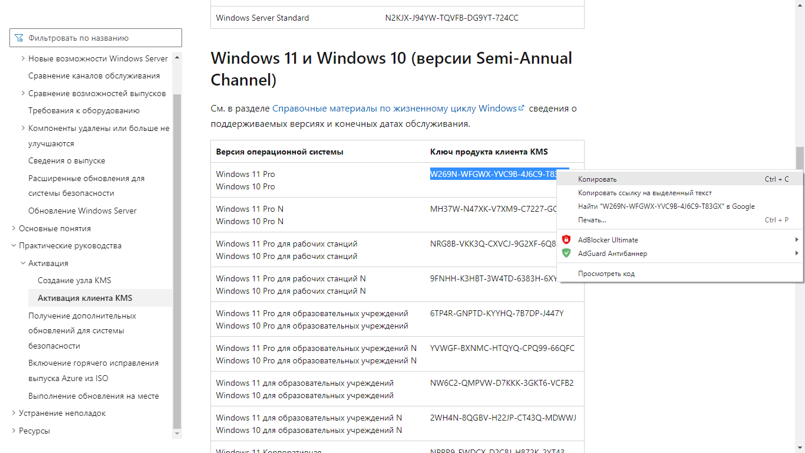805x453 pixels.
Task: Expand the Устранение неполадок section
Action: coord(14,413)
